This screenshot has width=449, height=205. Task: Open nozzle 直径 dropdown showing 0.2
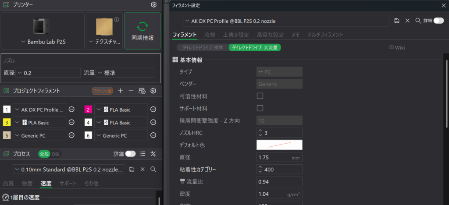click(x=47, y=73)
